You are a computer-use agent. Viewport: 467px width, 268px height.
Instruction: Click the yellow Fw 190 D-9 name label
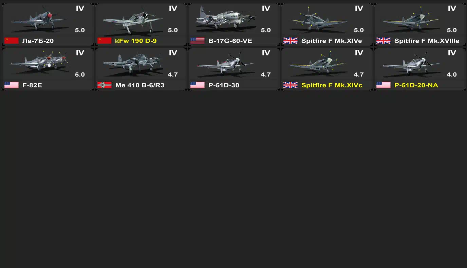tap(136, 41)
